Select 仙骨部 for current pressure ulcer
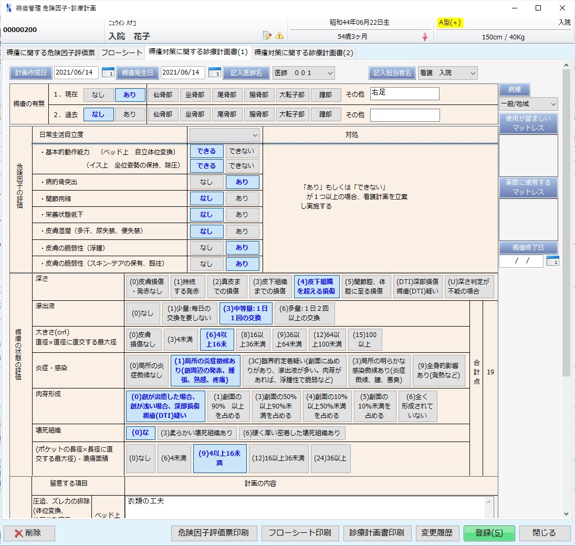Viewport: 575px width, 546px height. 163,95
